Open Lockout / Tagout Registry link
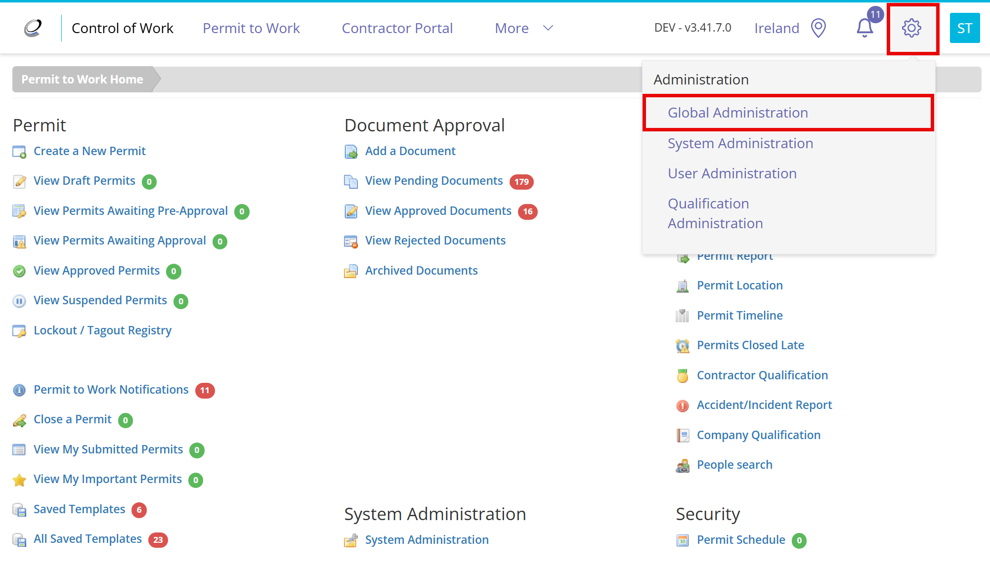 (102, 330)
